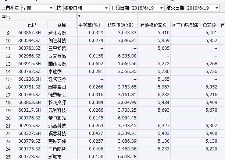Click 认购倍数 value 1,660.56
The image size is (225, 160).
[x=127, y=64]
